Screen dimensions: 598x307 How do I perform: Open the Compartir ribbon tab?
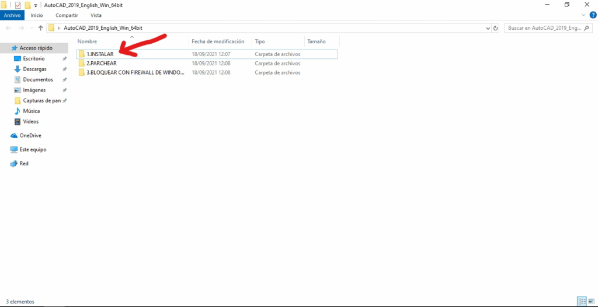67,15
